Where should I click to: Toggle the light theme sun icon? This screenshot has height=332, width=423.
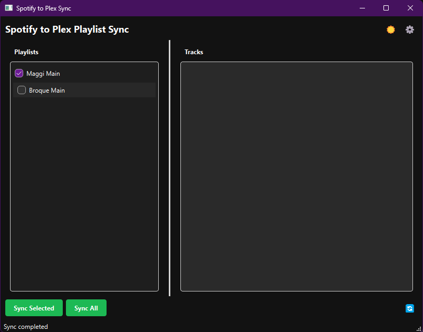click(x=391, y=29)
